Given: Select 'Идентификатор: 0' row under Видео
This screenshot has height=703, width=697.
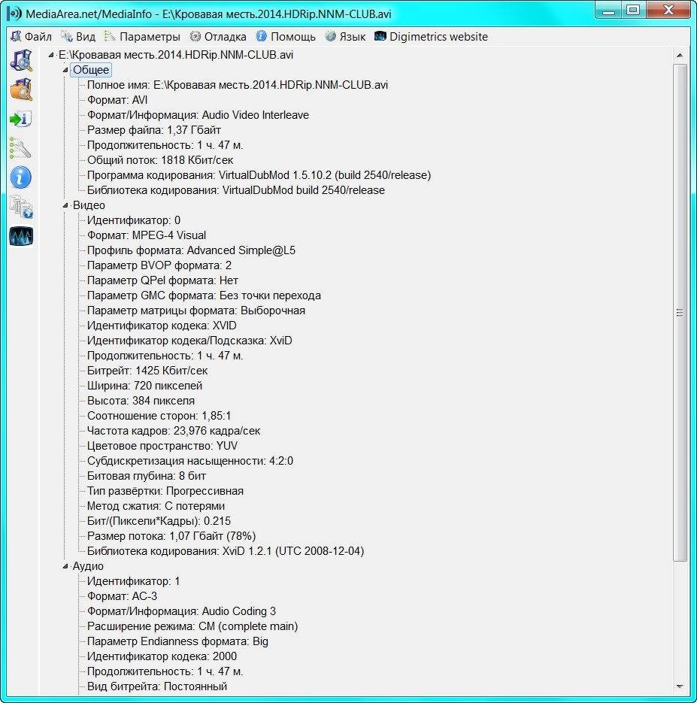Looking at the screenshot, I should coord(134,220).
